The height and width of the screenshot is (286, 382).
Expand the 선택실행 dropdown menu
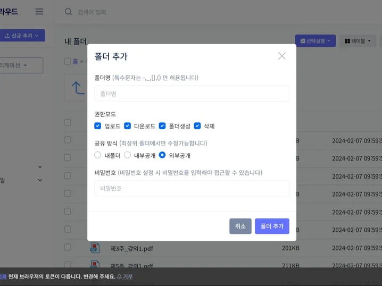315,41
